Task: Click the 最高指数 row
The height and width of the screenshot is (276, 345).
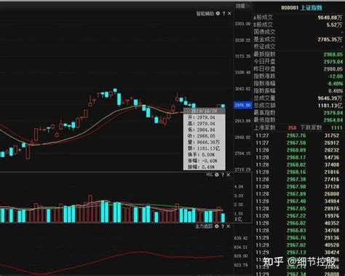Action: (298, 113)
